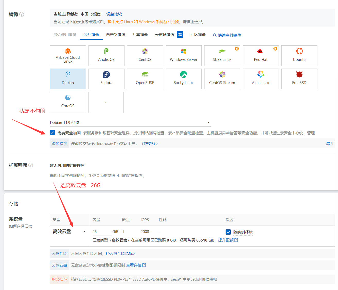Click the 免费安全加固 label text
The image size is (338, 290).
[69, 133]
